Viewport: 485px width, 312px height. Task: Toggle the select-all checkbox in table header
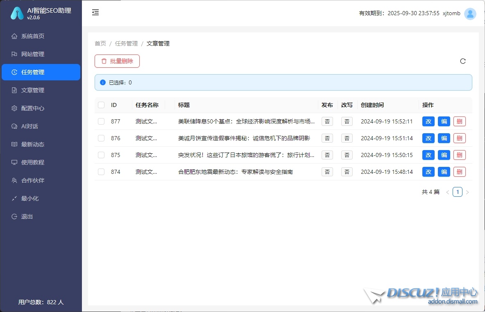(x=101, y=105)
